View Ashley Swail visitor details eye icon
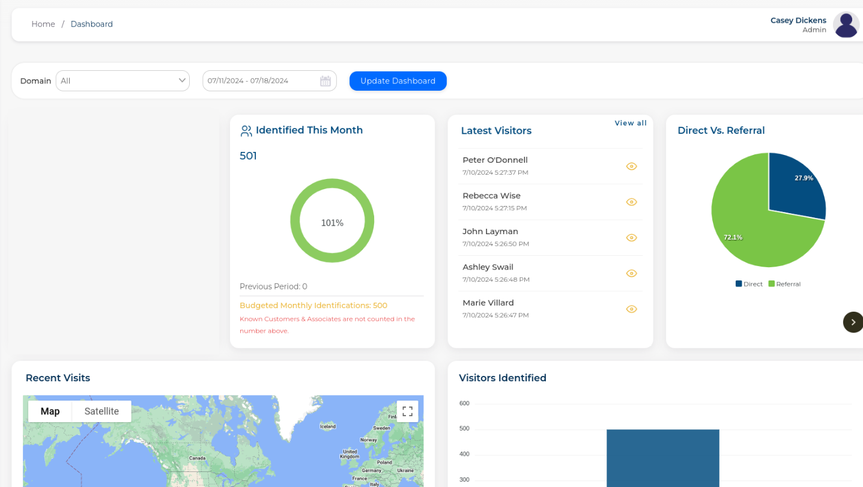This screenshot has width=863, height=487. tap(631, 273)
